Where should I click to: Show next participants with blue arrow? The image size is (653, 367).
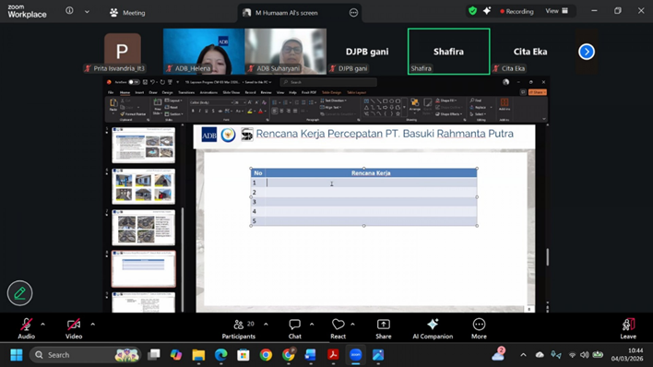point(587,52)
